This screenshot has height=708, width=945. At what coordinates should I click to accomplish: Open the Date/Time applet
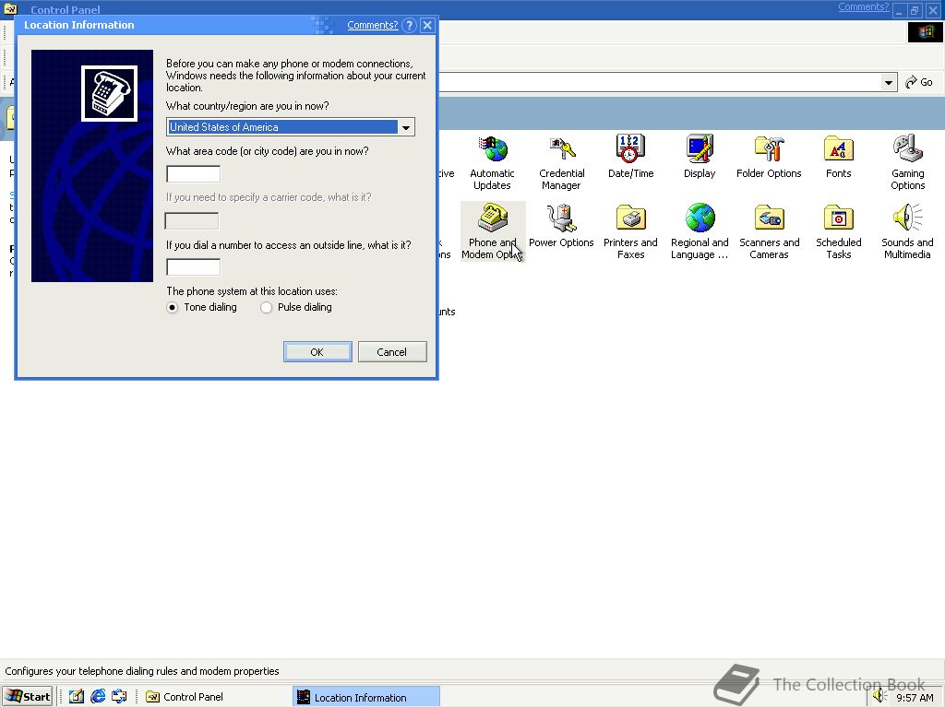tap(630, 157)
